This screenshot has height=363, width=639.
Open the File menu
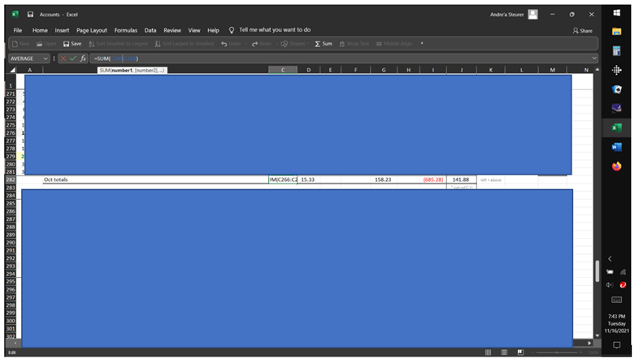click(18, 30)
